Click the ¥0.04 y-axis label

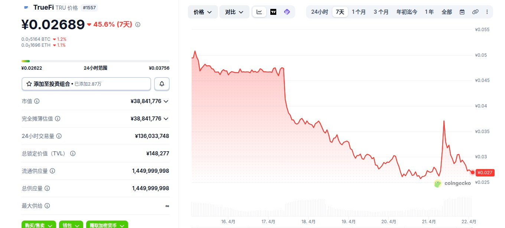pos(481,106)
